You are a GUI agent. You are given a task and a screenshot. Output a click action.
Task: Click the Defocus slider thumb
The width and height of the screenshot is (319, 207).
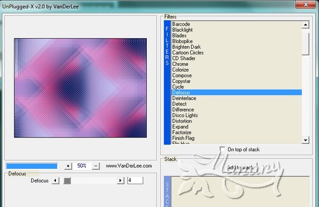pyautogui.click(x=67, y=180)
